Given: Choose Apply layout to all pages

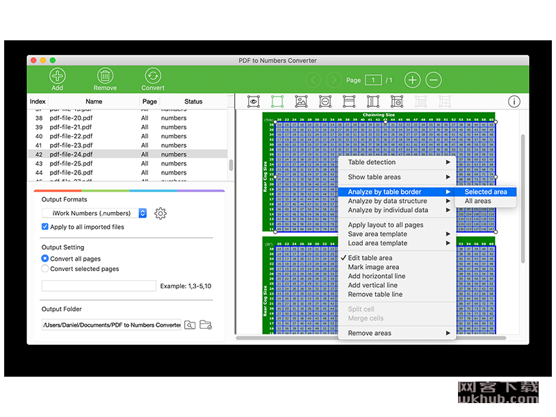Looking at the screenshot, I should point(397,224).
